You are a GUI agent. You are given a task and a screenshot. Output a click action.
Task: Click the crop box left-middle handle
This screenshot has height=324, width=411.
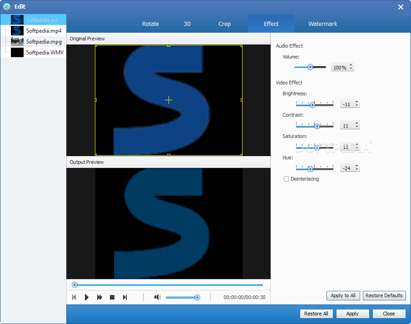(x=96, y=100)
